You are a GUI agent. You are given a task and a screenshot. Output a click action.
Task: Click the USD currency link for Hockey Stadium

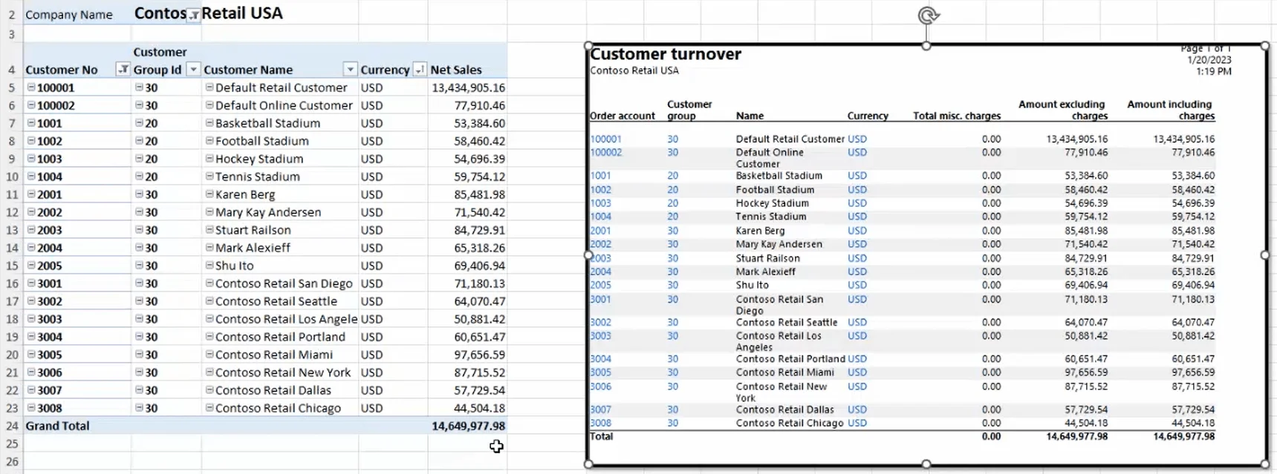pos(857,203)
